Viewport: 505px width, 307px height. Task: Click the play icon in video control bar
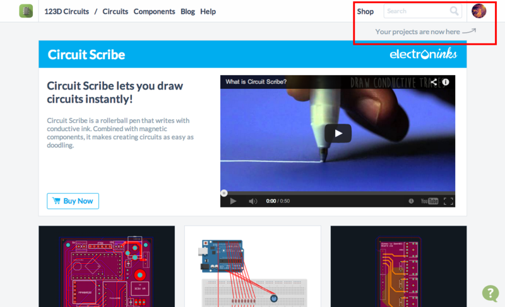pyautogui.click(x=233, y=201)
